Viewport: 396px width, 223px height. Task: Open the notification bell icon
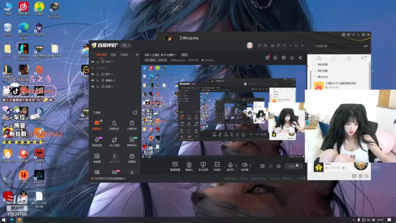coord(292,57)
